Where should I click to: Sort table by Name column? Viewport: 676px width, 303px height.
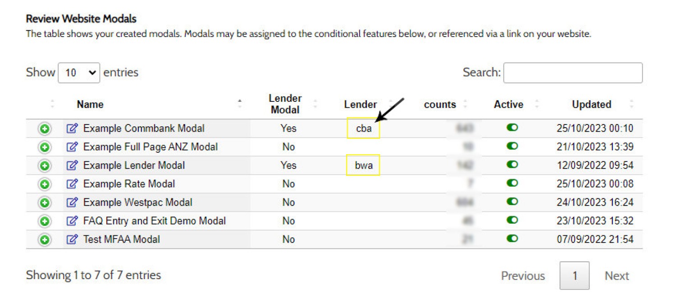click(90, 105)
